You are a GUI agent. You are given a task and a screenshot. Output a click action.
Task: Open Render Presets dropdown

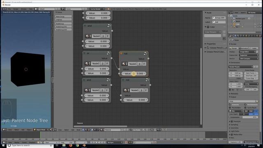(x=241, y=67)
